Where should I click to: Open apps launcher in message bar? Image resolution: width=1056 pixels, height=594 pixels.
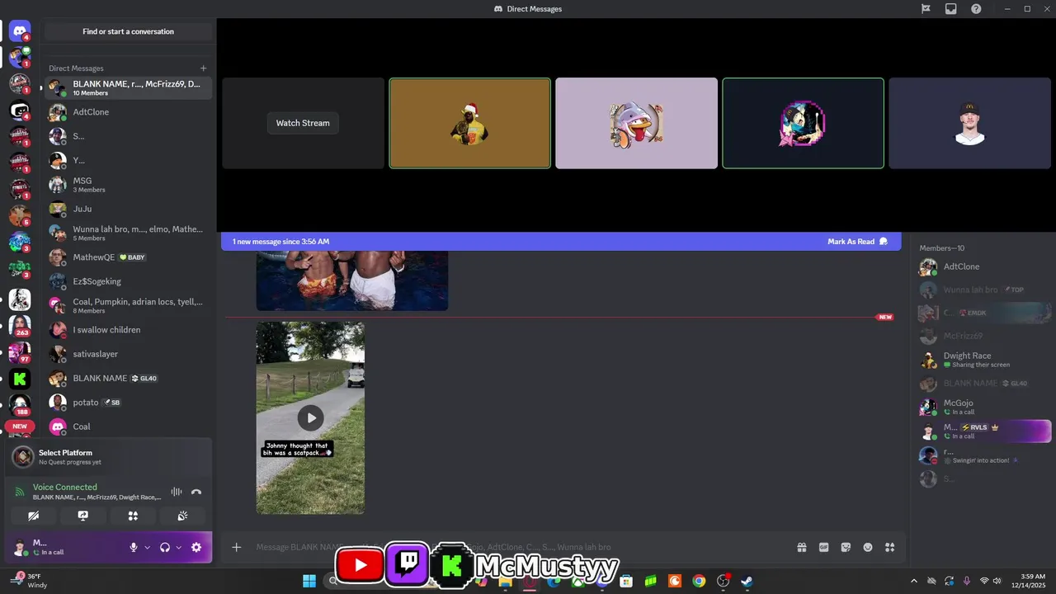[889, 547]
